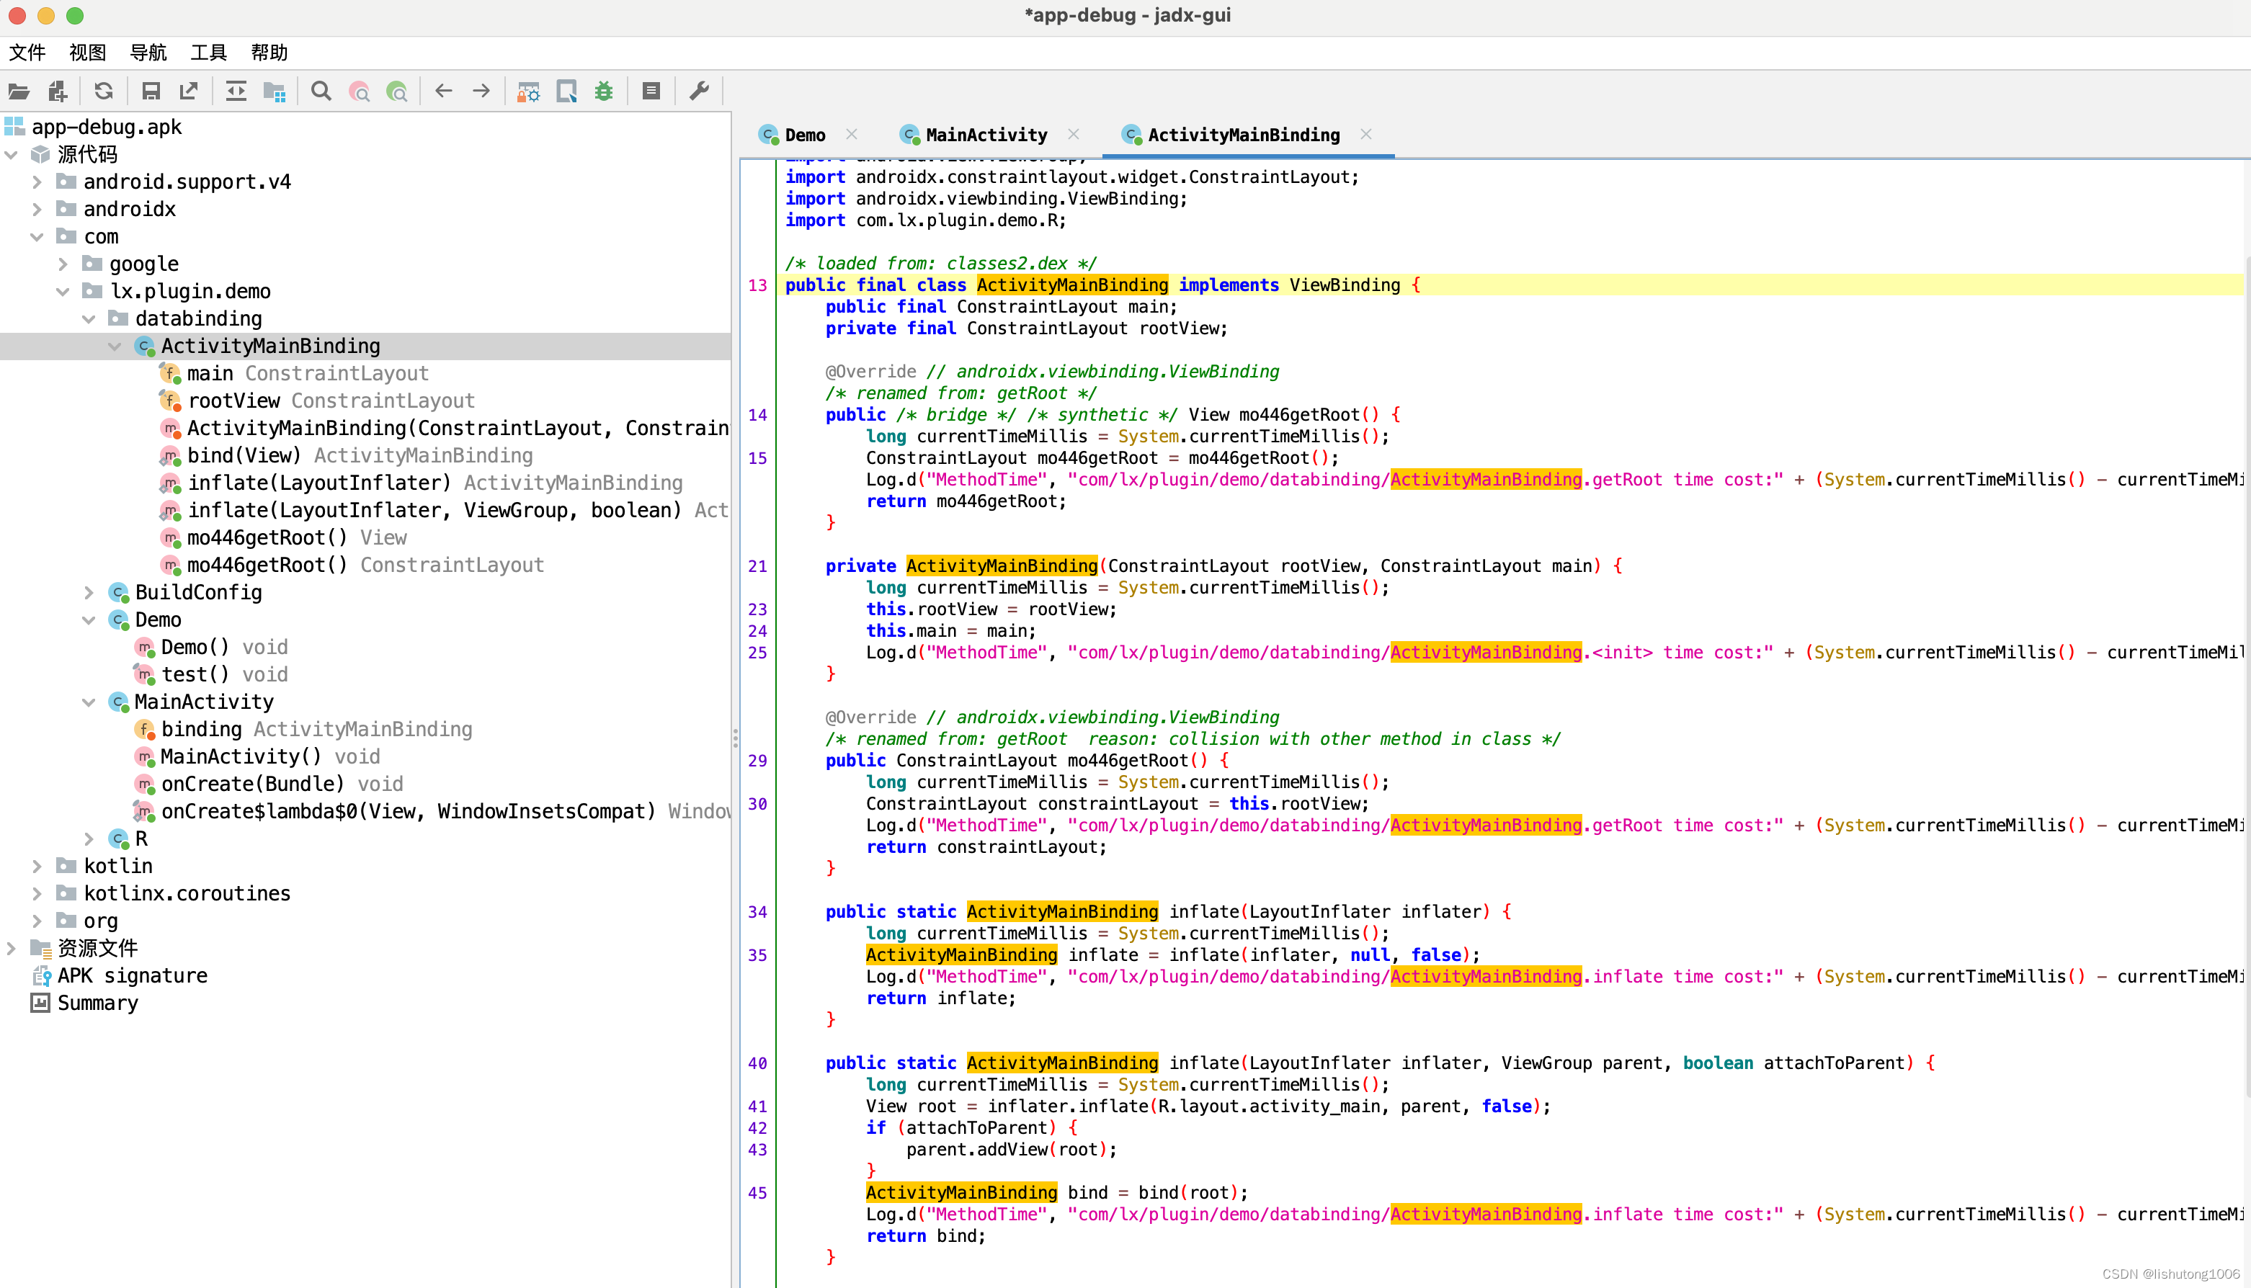Open class search pink magnifier icon
Screen dimensions: 2251x1288
coord(360,91)
